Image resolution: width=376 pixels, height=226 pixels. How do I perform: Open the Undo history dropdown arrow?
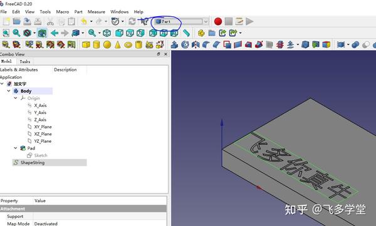91,21
